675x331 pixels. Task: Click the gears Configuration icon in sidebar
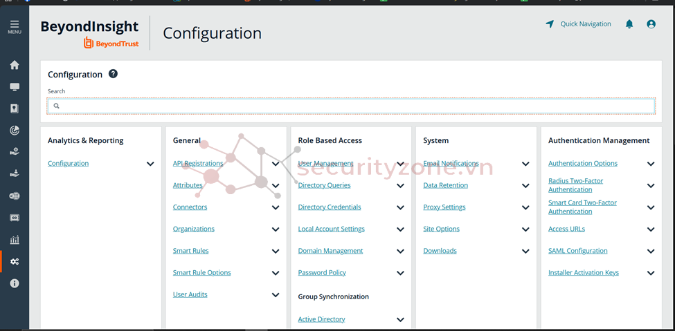15,262
